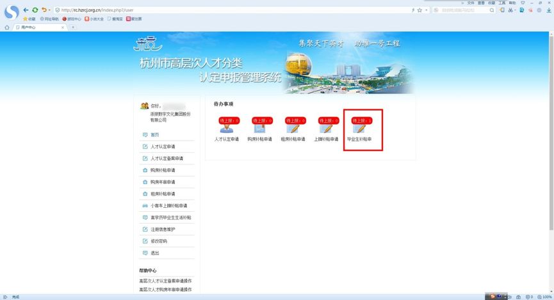This screenshot has height=300, width=554.
Task: Click the 购房补贴申请 pending item icon
Action: coord(259,129)
